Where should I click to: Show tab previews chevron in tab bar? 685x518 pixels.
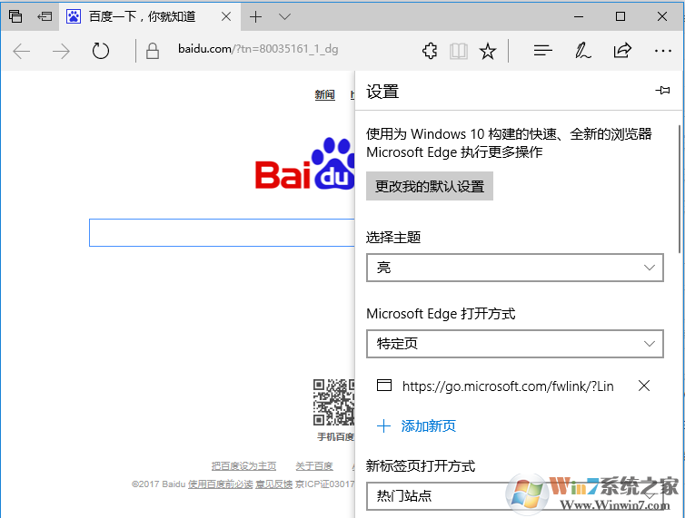(284, 16)
